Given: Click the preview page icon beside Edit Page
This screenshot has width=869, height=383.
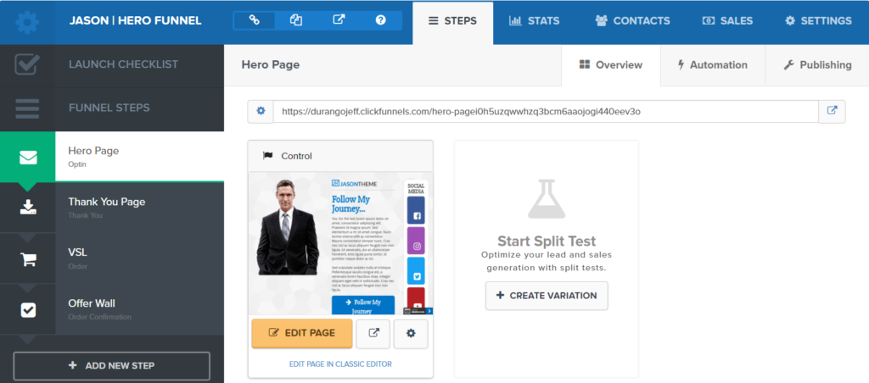Looking at the screenshot, I should (373, 334).
